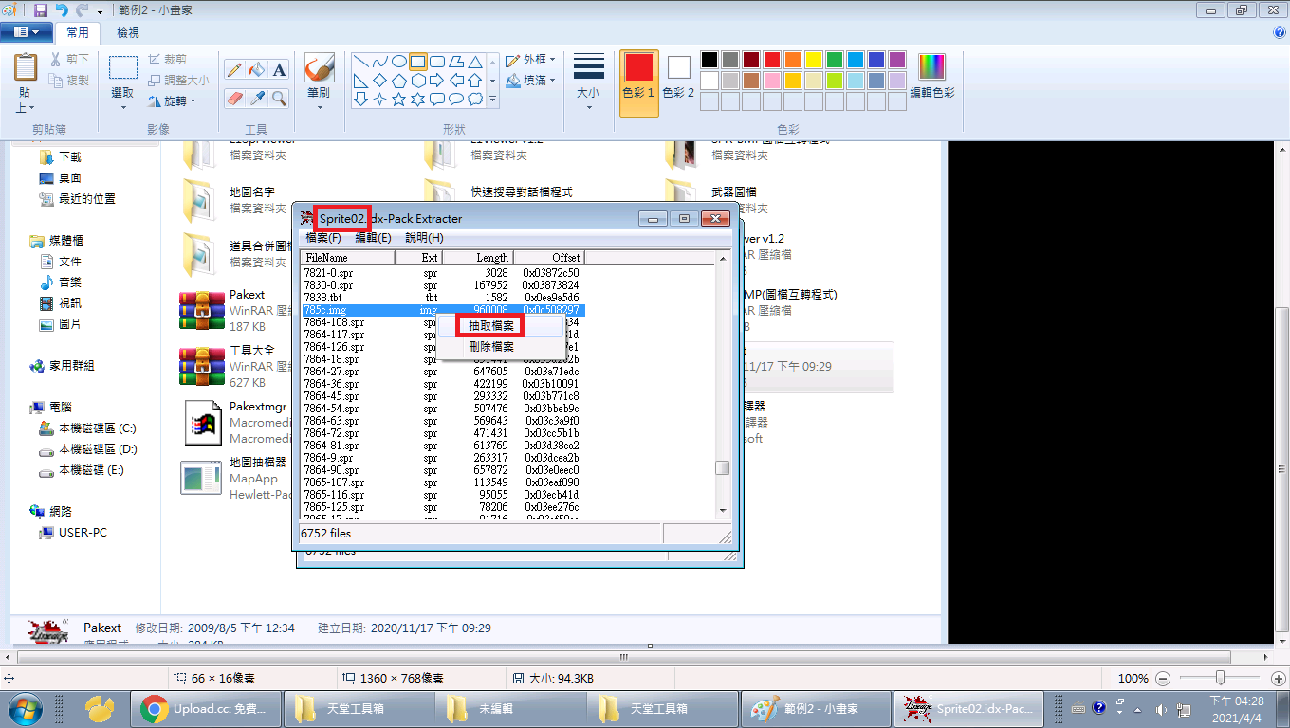Click the 編輯色彩 edit colors button
The image size is (1290, 728).
click(x=931, y=76)
